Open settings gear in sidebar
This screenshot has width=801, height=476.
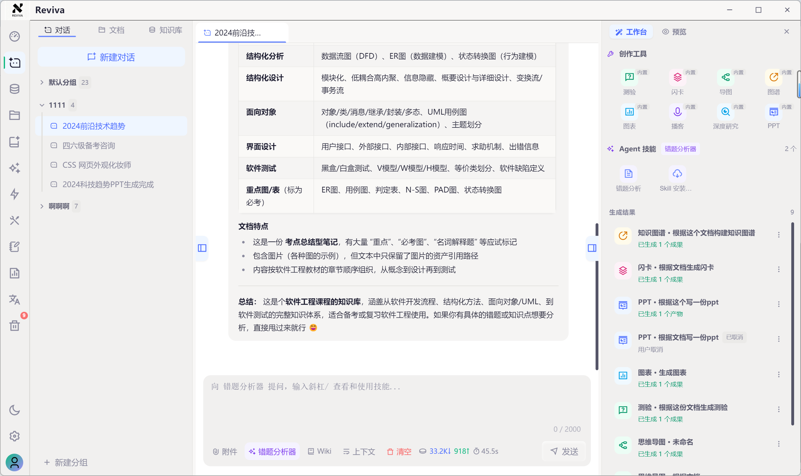(x=14, y=436)
